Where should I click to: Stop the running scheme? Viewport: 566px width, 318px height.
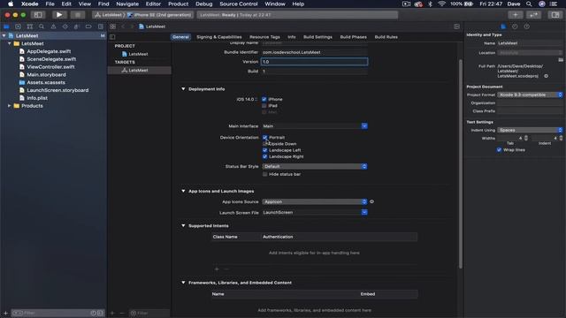coord(77,15)
